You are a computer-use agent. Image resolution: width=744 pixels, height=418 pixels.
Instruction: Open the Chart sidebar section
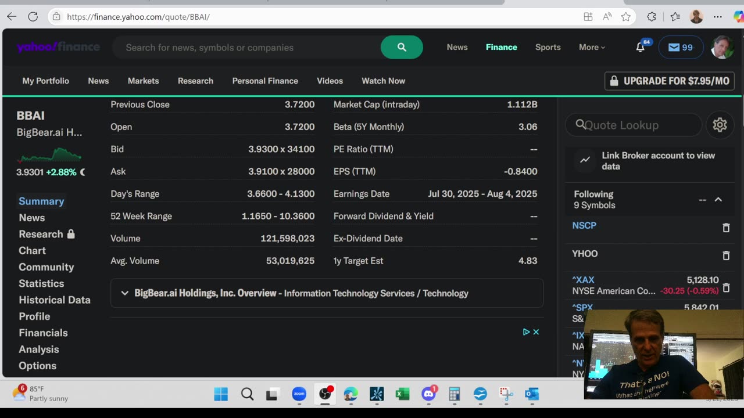(32, 251)
